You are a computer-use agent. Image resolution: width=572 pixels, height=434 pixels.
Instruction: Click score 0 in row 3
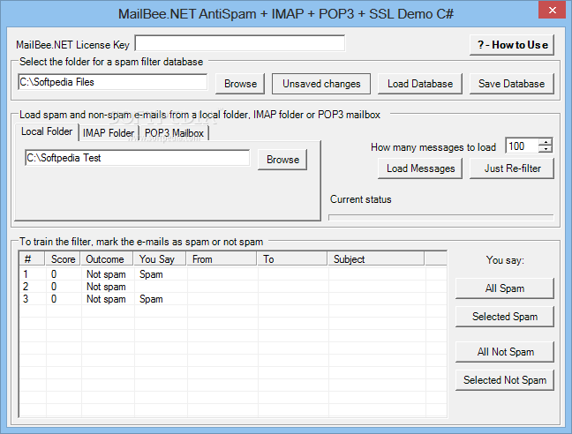pyautogui.click(x=54, y=299)
